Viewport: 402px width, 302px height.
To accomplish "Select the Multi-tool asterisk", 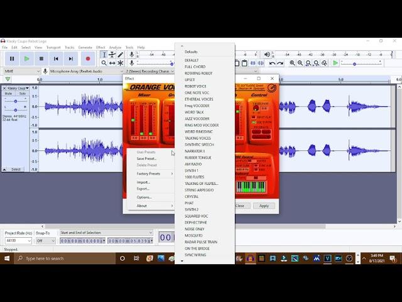I will coord(120,63).
